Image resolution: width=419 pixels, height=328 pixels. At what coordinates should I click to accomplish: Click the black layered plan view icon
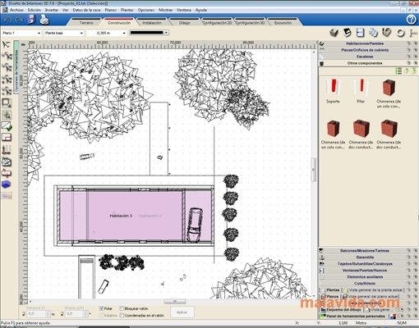pyautogui.click(x=348, y=33)
